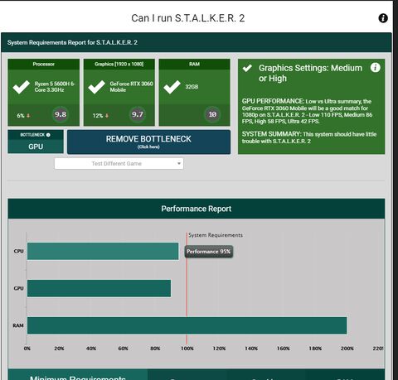Click the 32GB RAM value
Image resolution: width=398 pixels, height=380 pixels.
click(192, 87)
